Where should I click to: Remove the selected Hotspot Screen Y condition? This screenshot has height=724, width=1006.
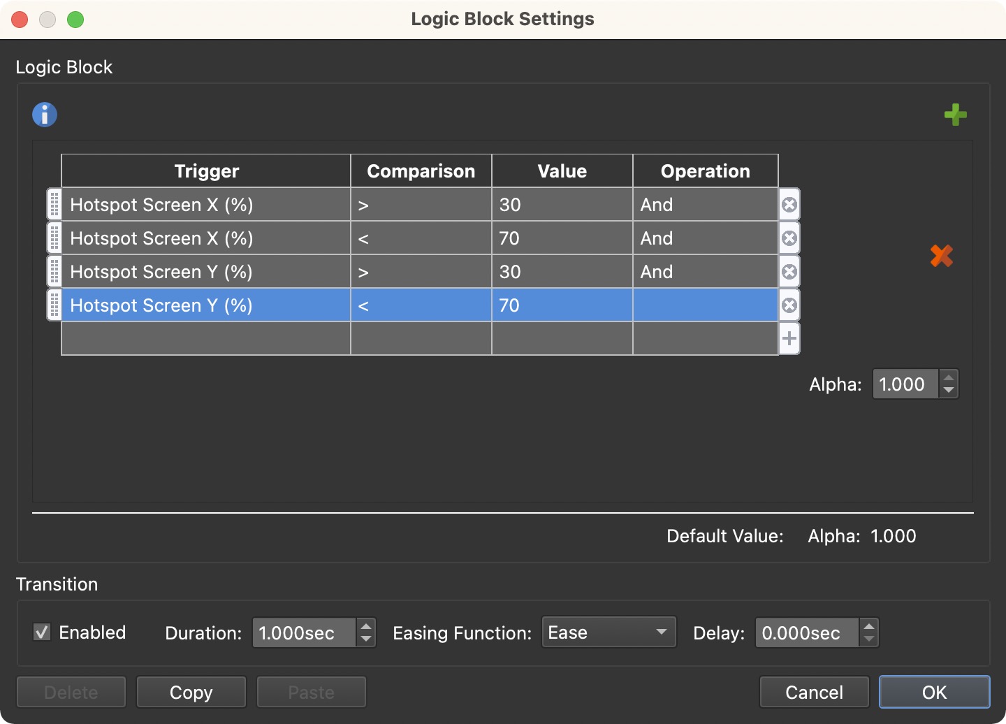(789, 305)
